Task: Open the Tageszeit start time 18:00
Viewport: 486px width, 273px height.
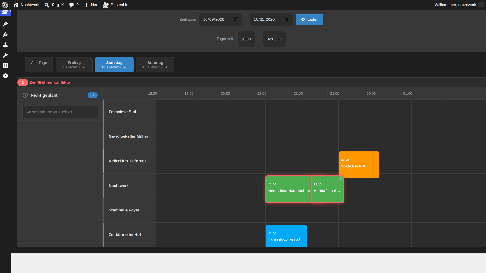Action: coord(246,39)
